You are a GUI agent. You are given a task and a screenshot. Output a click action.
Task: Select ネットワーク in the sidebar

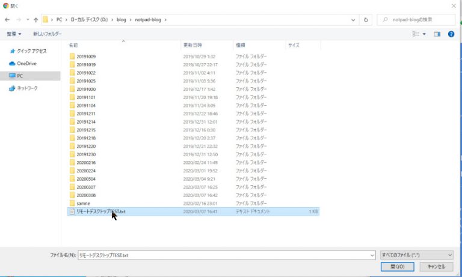(x=26, y=88)
